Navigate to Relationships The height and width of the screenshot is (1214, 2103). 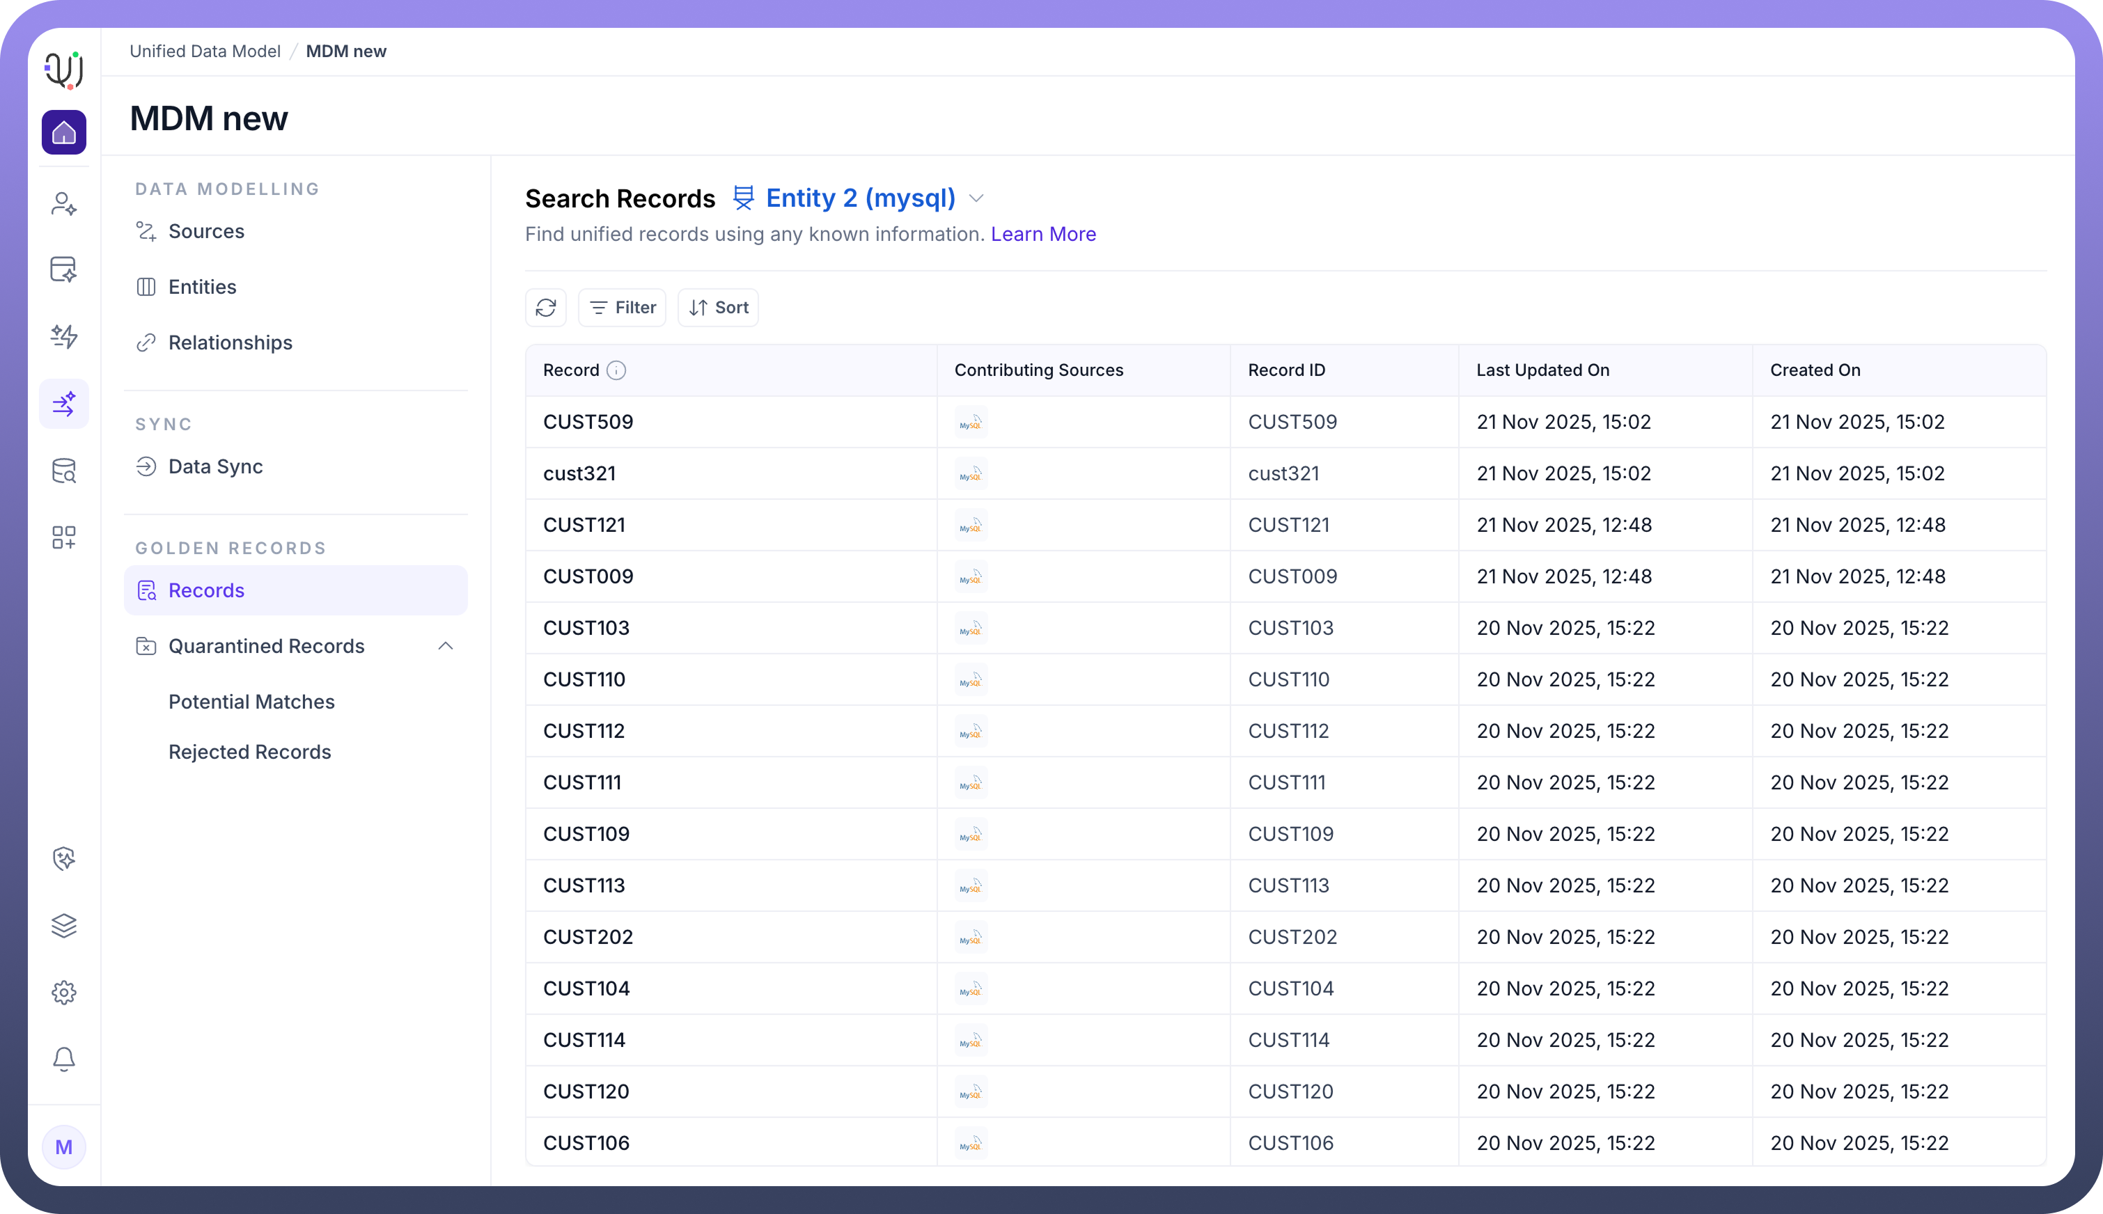pos(230,342)
